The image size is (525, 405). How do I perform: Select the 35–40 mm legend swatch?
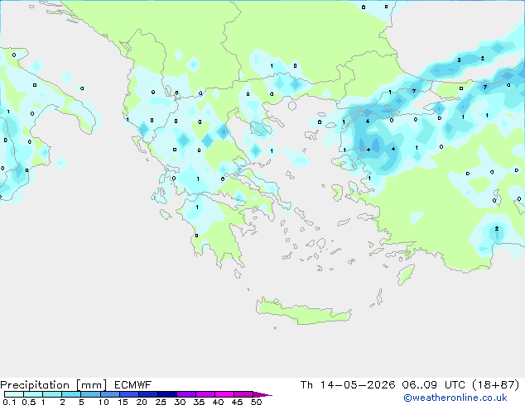pos(205,394)
